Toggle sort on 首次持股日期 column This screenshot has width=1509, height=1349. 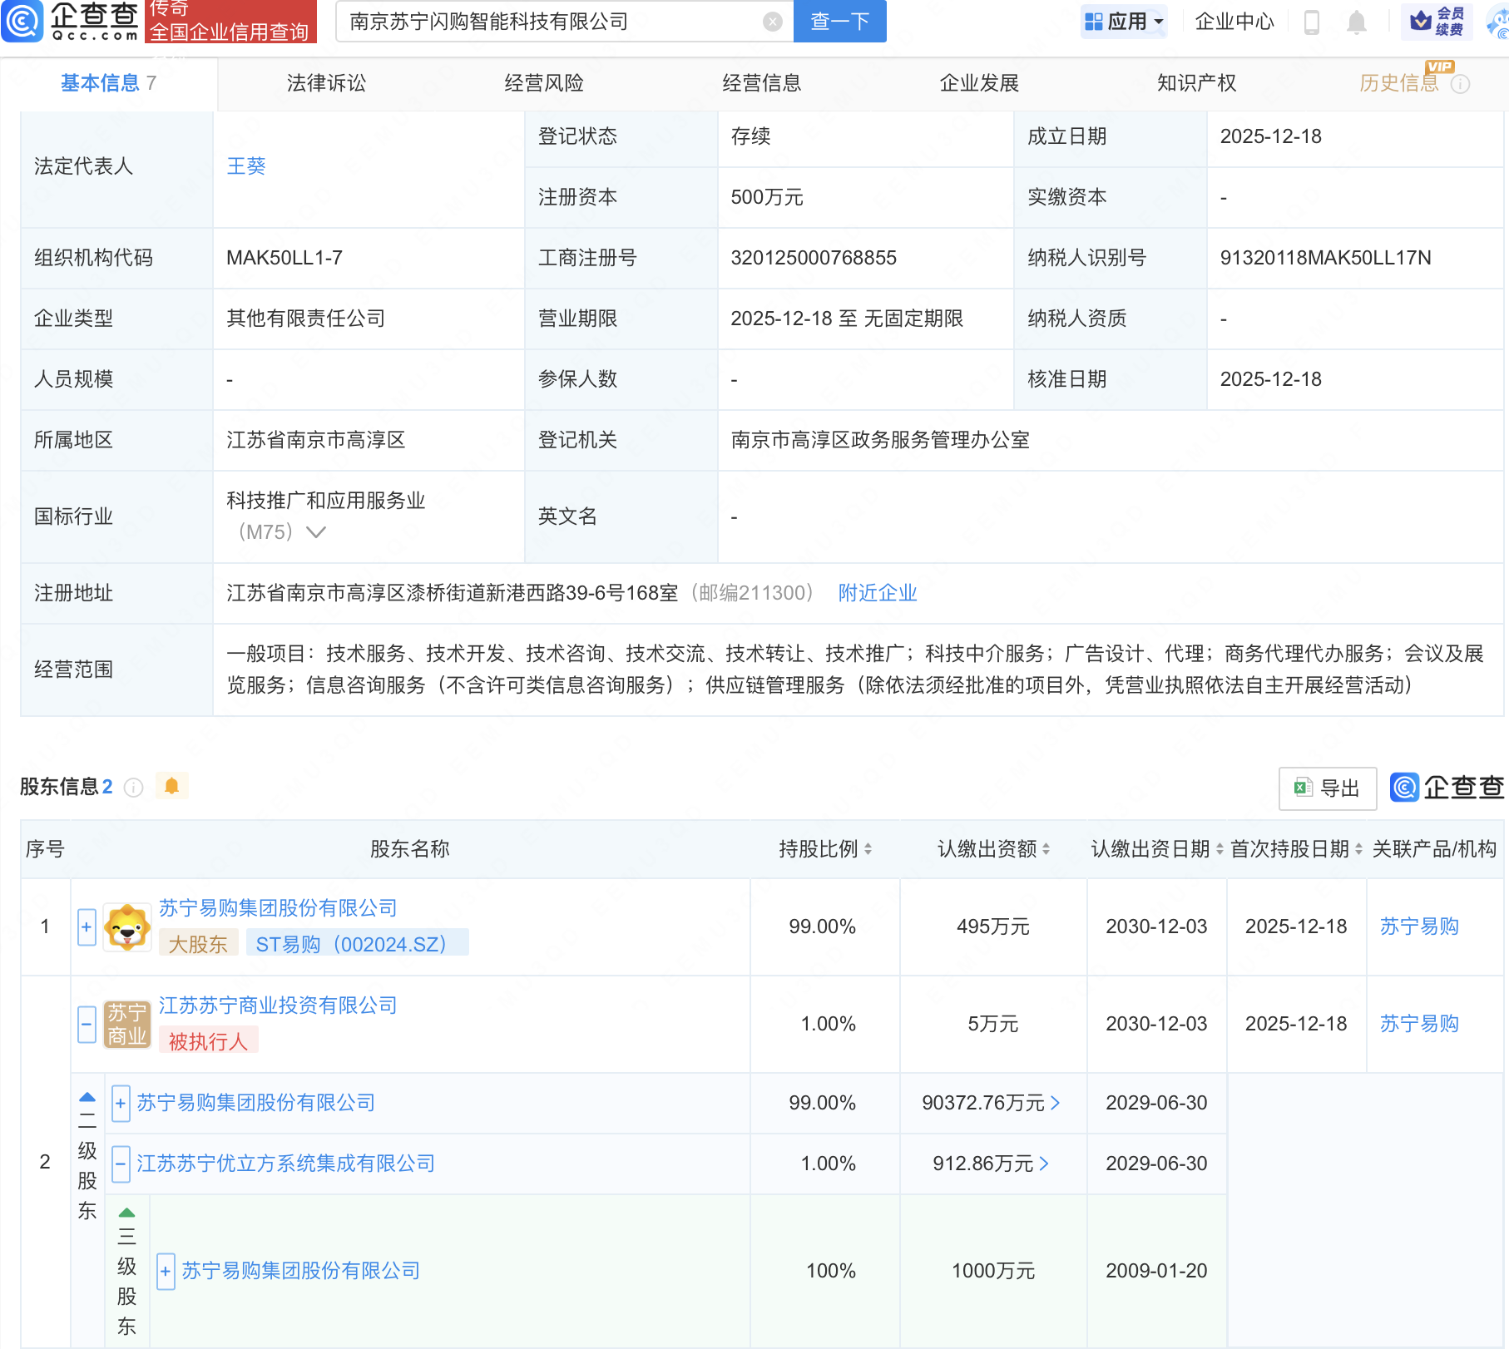[1356, 849]
